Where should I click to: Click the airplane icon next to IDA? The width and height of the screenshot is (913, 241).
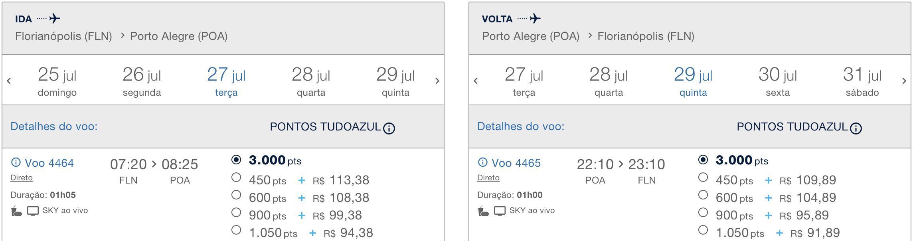click(55, 18)
